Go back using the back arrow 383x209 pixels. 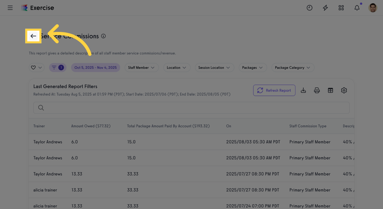click(x=33, y=36)
